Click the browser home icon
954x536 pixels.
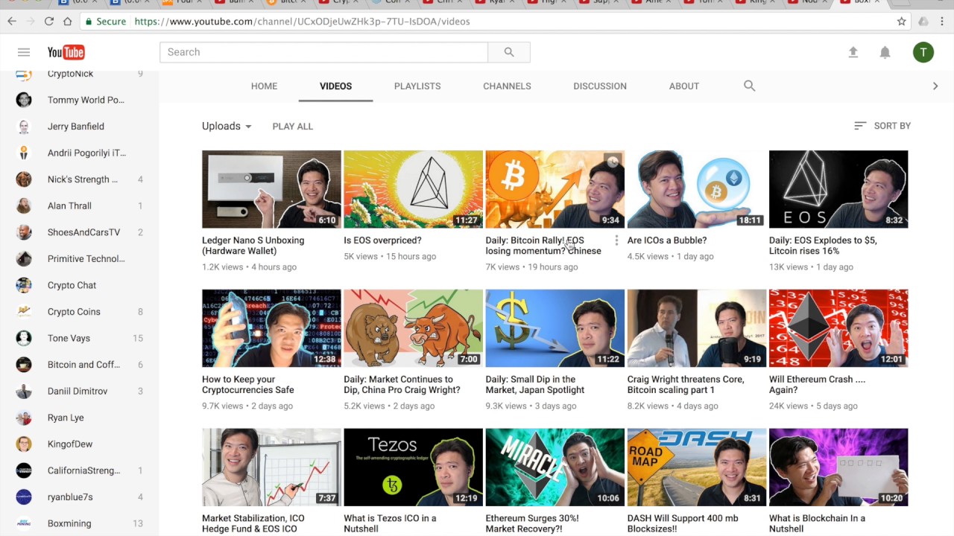click(68, 22)
